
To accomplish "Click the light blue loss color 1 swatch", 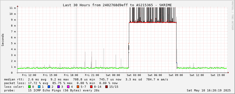I will 39,87.
